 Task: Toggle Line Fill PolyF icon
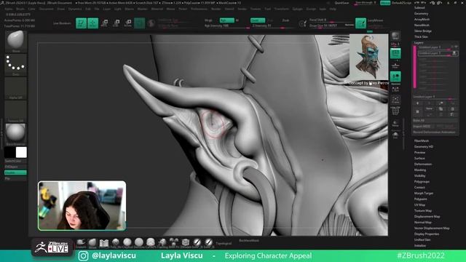(395, 111)
